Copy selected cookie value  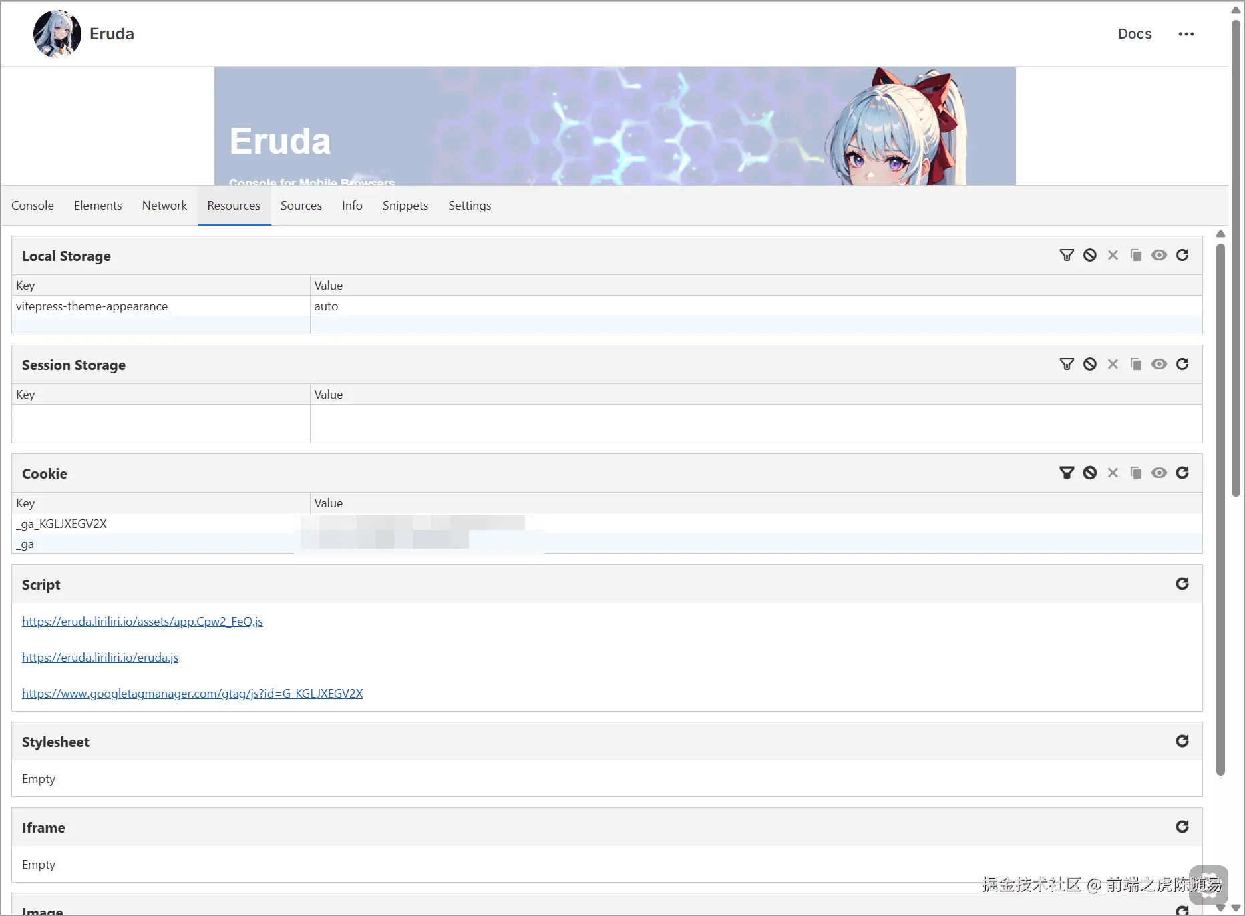[x=1136, y=473]
